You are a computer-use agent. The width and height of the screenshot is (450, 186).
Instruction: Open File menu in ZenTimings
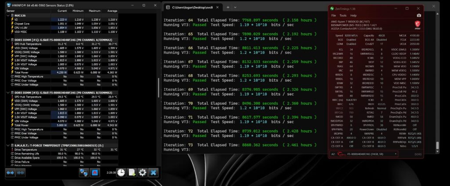(x=334, y=15)
